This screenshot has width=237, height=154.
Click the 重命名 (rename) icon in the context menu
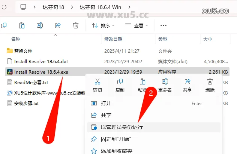click(x=165, y=81)
